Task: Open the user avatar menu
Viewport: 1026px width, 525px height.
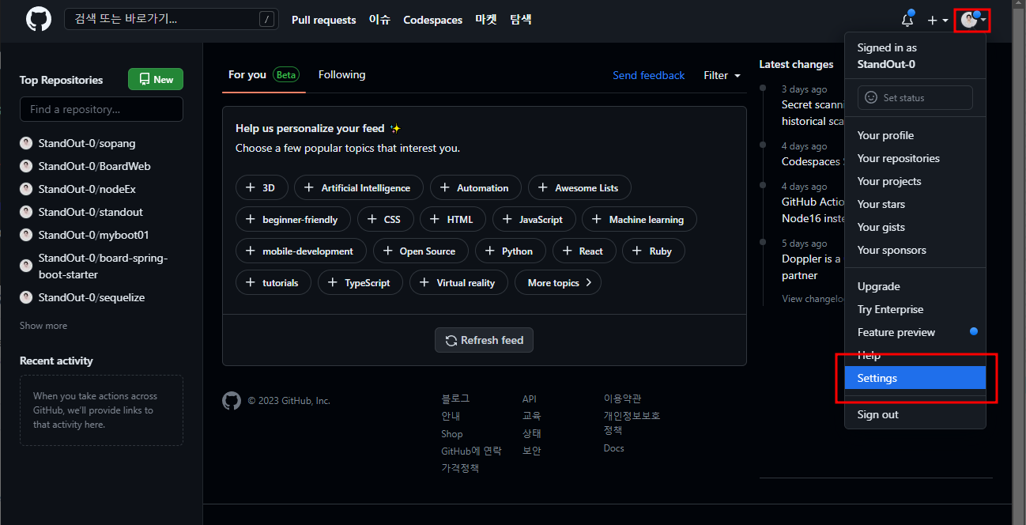Action: (x=972, y=20)
